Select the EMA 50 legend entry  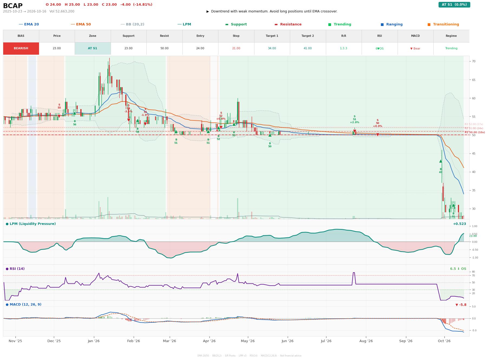pyautogui.click(x=81, y=24)
